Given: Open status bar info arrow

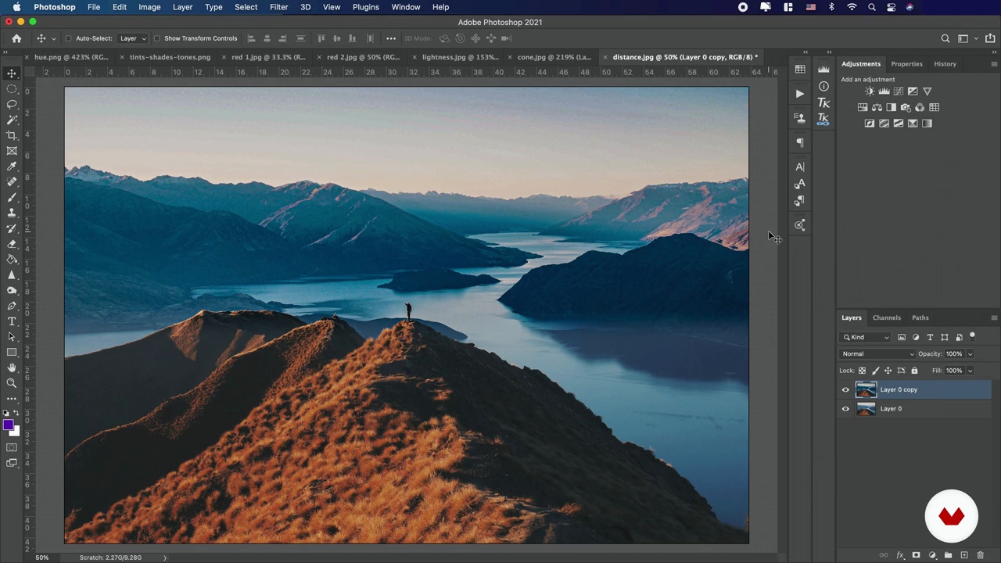Looking at the screenshot, I should 164,558.
